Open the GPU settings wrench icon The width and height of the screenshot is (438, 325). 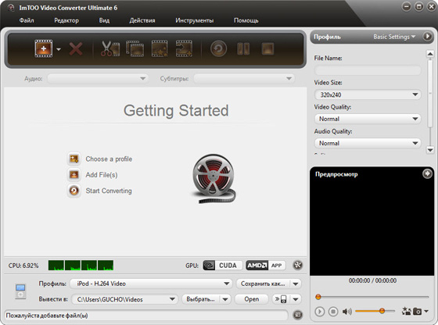pos(298,265)
